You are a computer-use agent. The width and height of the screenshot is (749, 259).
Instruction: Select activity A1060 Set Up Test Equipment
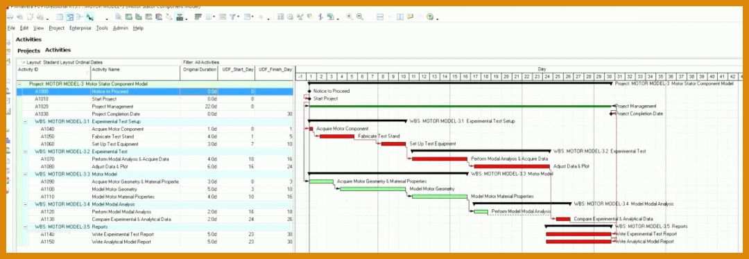tap(155, 144)
